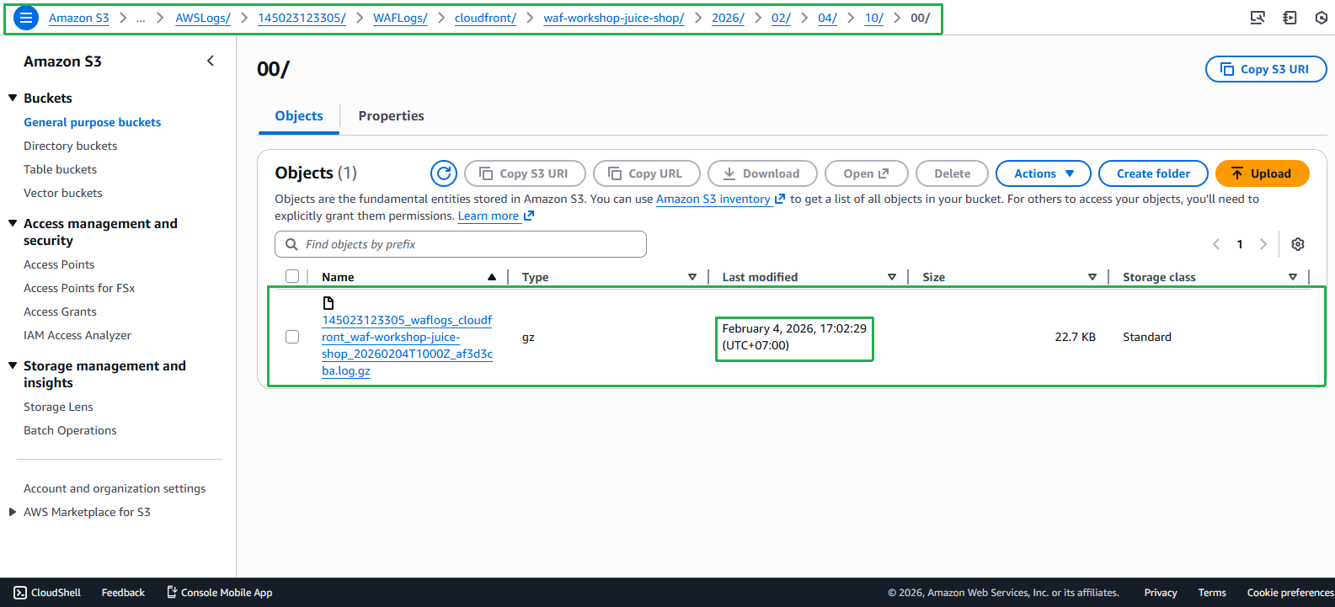
Task: Open table preferences gear icon
Action: [1298, 244]
